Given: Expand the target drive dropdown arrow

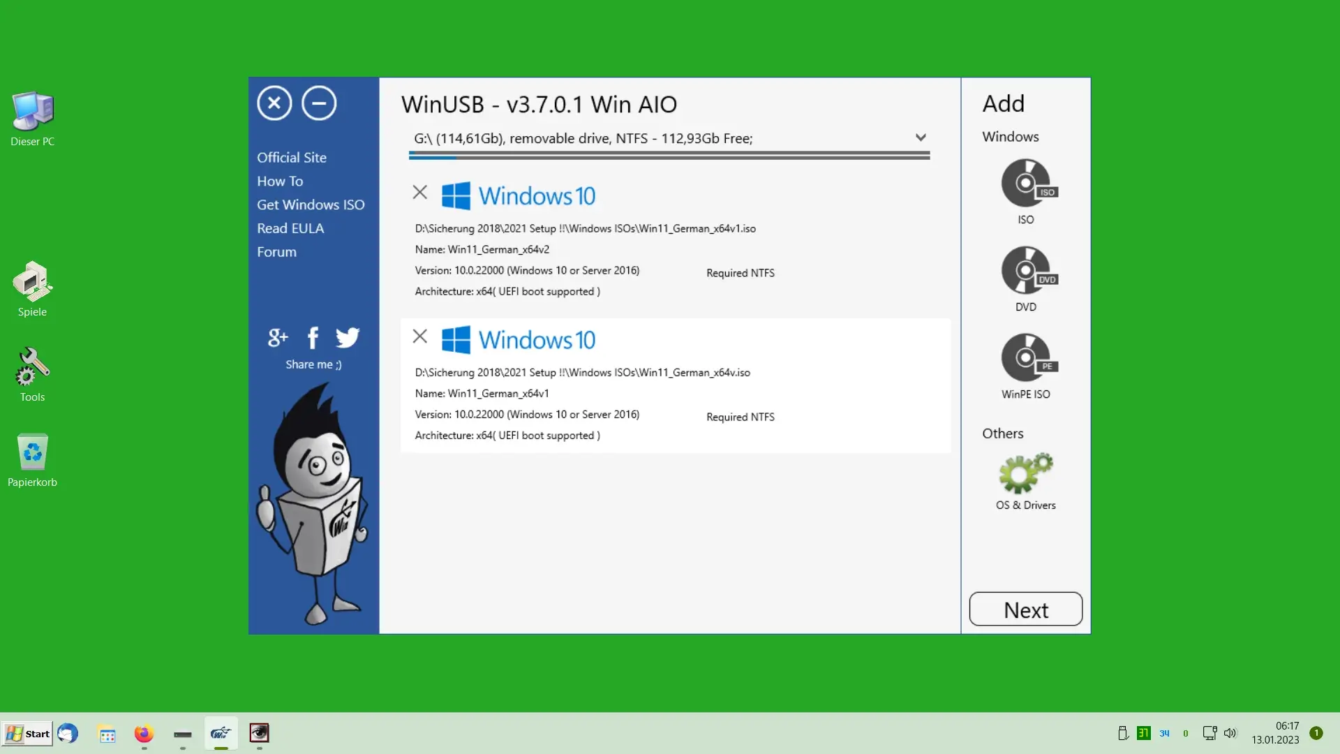Looking at the screenshot, I should pos(921,138).
